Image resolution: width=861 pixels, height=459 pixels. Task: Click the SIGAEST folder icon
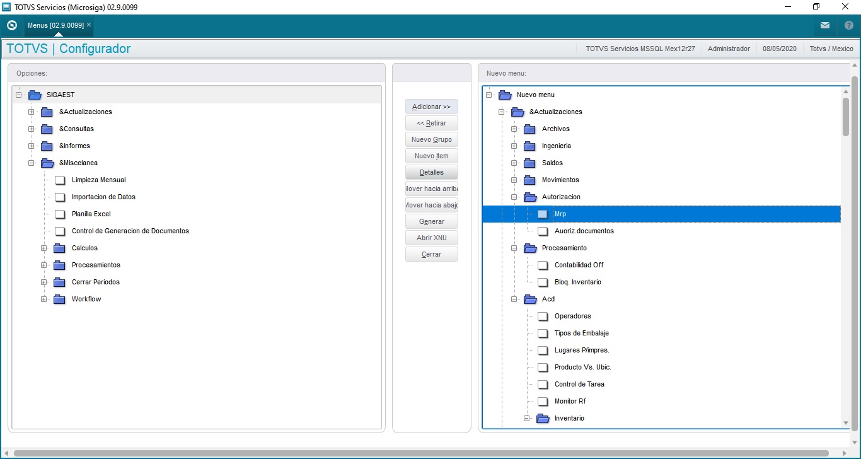pos(35,95)
